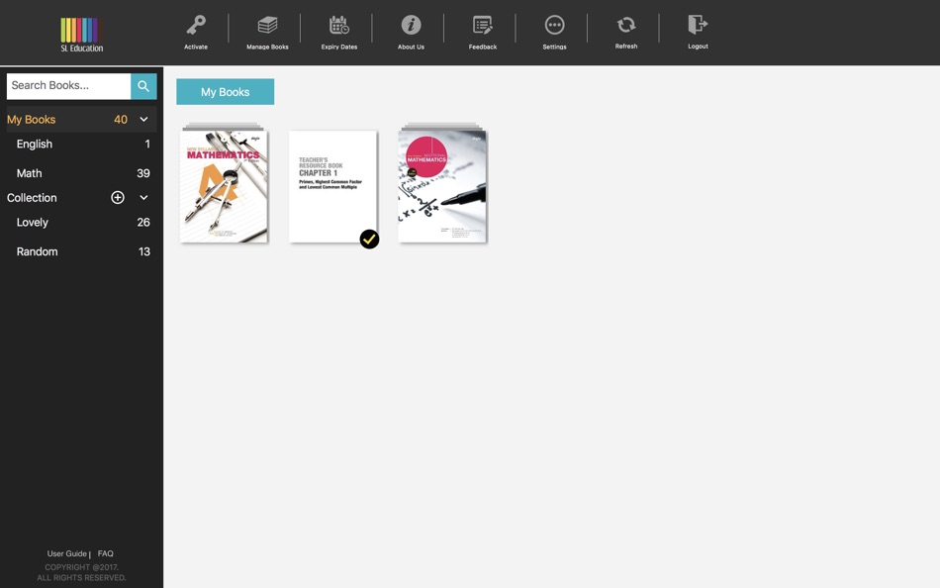Open the User Guide link
Screen dimensions: 940x588
pos(67,553)
